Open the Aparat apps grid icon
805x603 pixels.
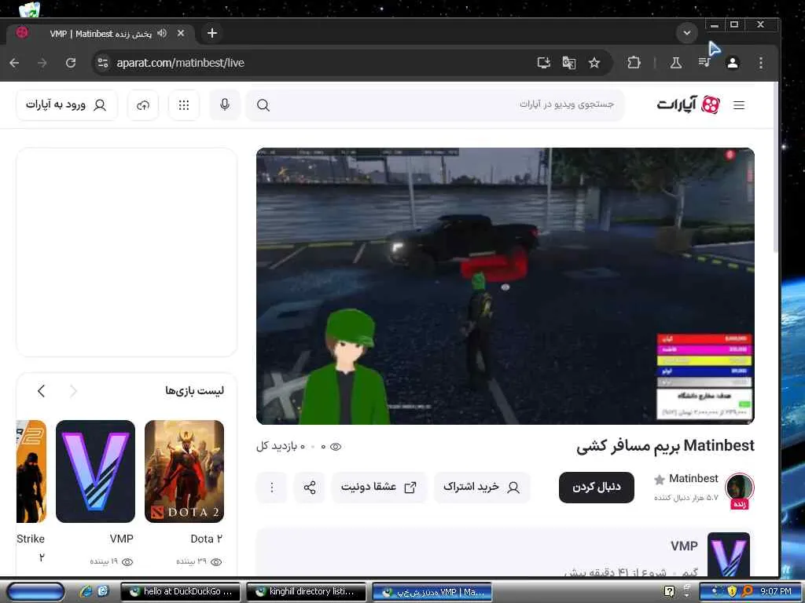tap(184, 104)
